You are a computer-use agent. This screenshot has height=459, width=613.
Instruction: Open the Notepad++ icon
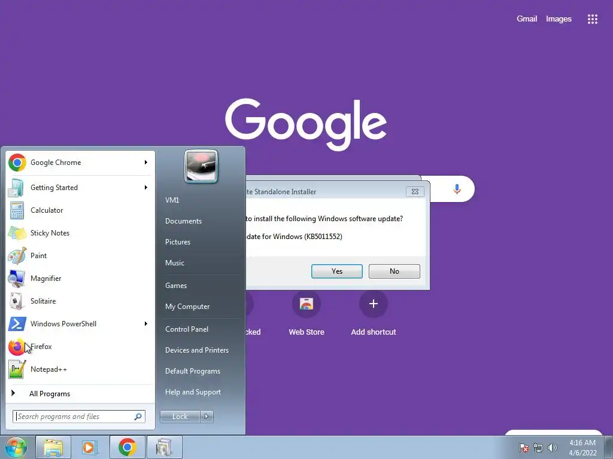tap(17, 369)
